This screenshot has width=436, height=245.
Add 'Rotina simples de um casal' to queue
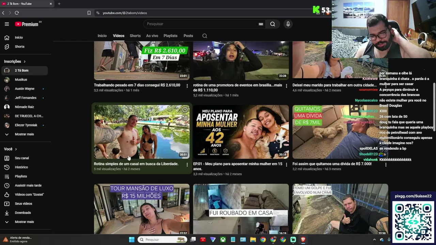[185, 118]
